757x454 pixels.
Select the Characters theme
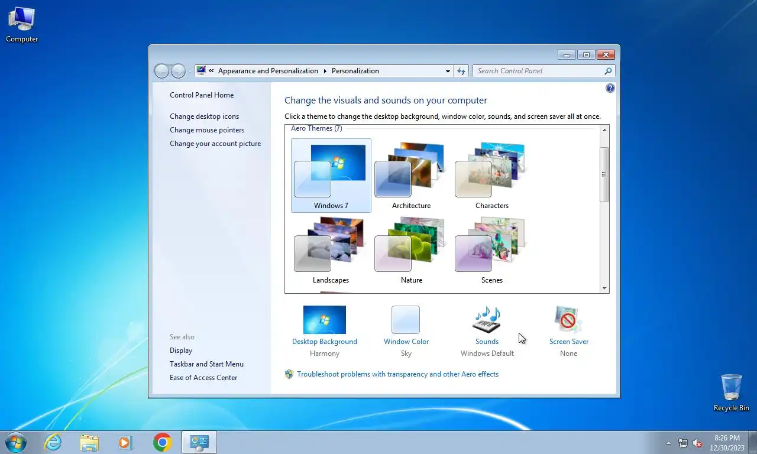pyautogui.click(x=492, y=176)
